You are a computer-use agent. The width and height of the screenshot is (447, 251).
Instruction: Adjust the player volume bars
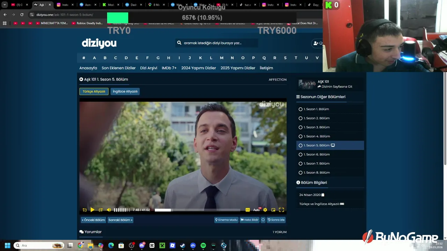point(122,210)
